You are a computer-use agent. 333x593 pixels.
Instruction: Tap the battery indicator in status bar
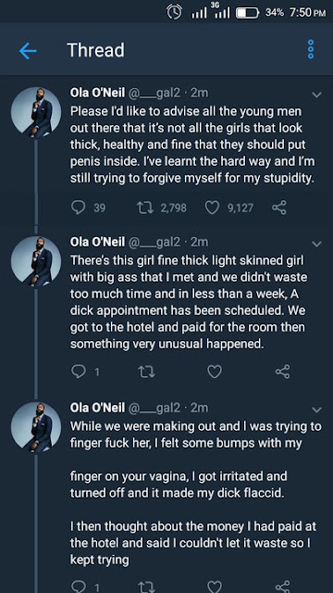247,13
